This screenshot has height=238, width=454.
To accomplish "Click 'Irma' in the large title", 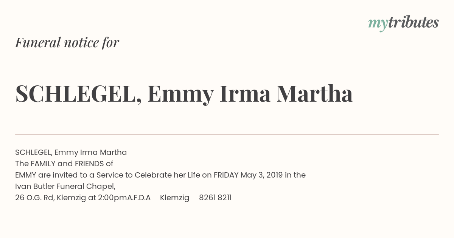I will [245, 94].
